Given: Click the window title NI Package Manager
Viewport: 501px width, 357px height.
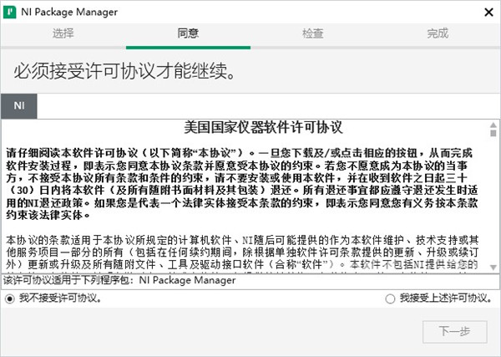Looking at the screenshot, I should coord(69,13).
